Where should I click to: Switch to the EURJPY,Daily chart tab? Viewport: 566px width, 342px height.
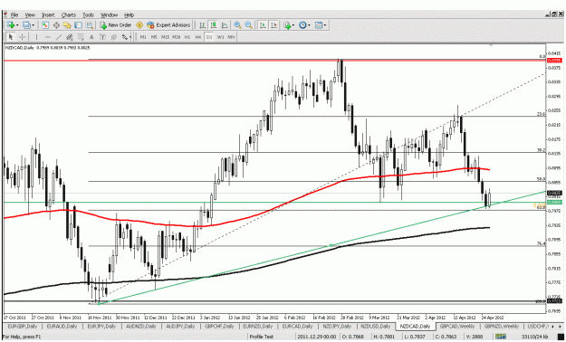102,327
